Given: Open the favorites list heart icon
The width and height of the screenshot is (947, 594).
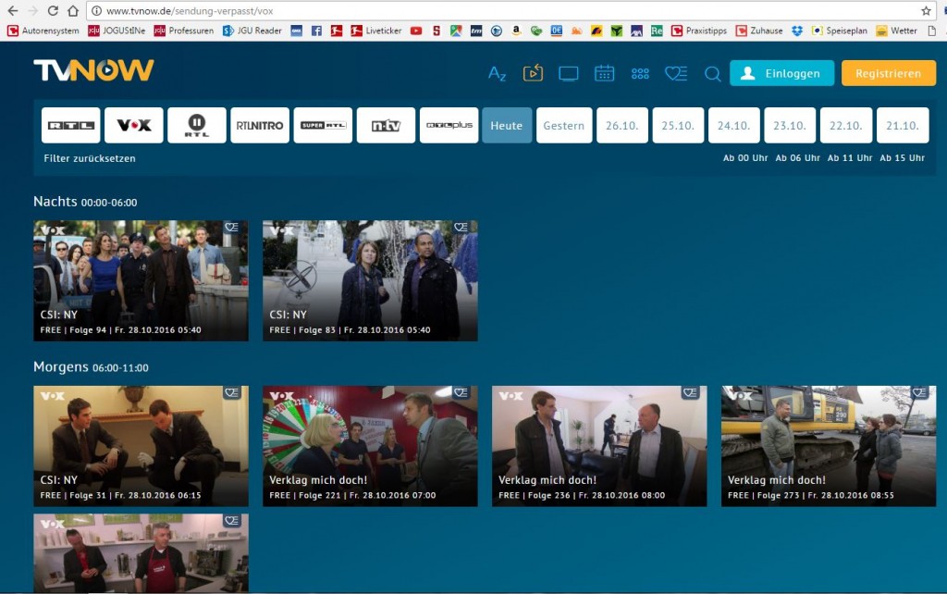Looking at the screenshot, I should [676, 74].
